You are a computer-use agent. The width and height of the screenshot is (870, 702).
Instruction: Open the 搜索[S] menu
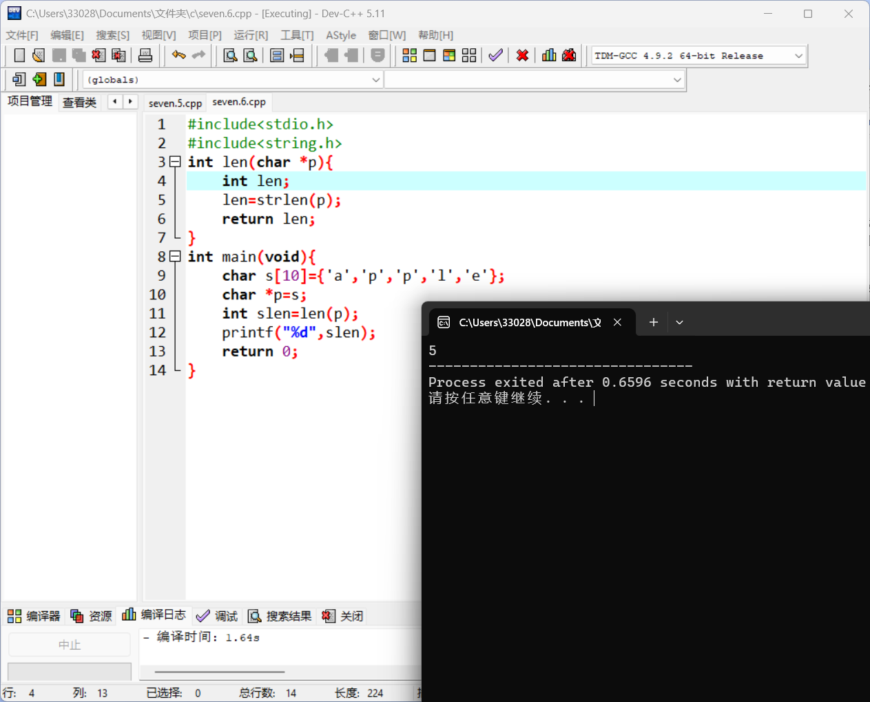pyautogui.click(x=112, y=35)
